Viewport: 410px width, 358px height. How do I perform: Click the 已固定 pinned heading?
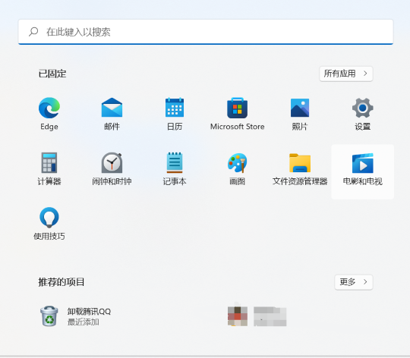click(x=52, y=74)
